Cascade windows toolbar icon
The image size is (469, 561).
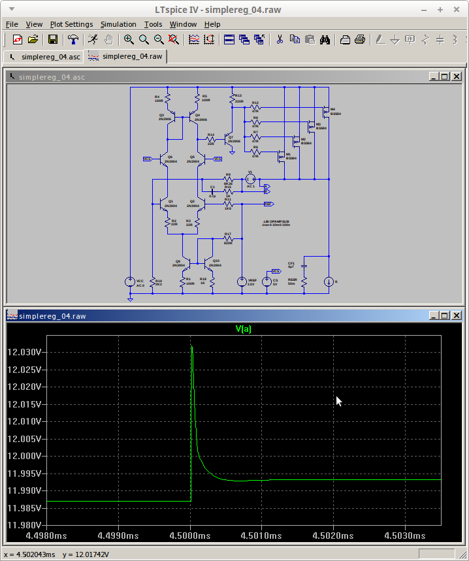(244, 40)
